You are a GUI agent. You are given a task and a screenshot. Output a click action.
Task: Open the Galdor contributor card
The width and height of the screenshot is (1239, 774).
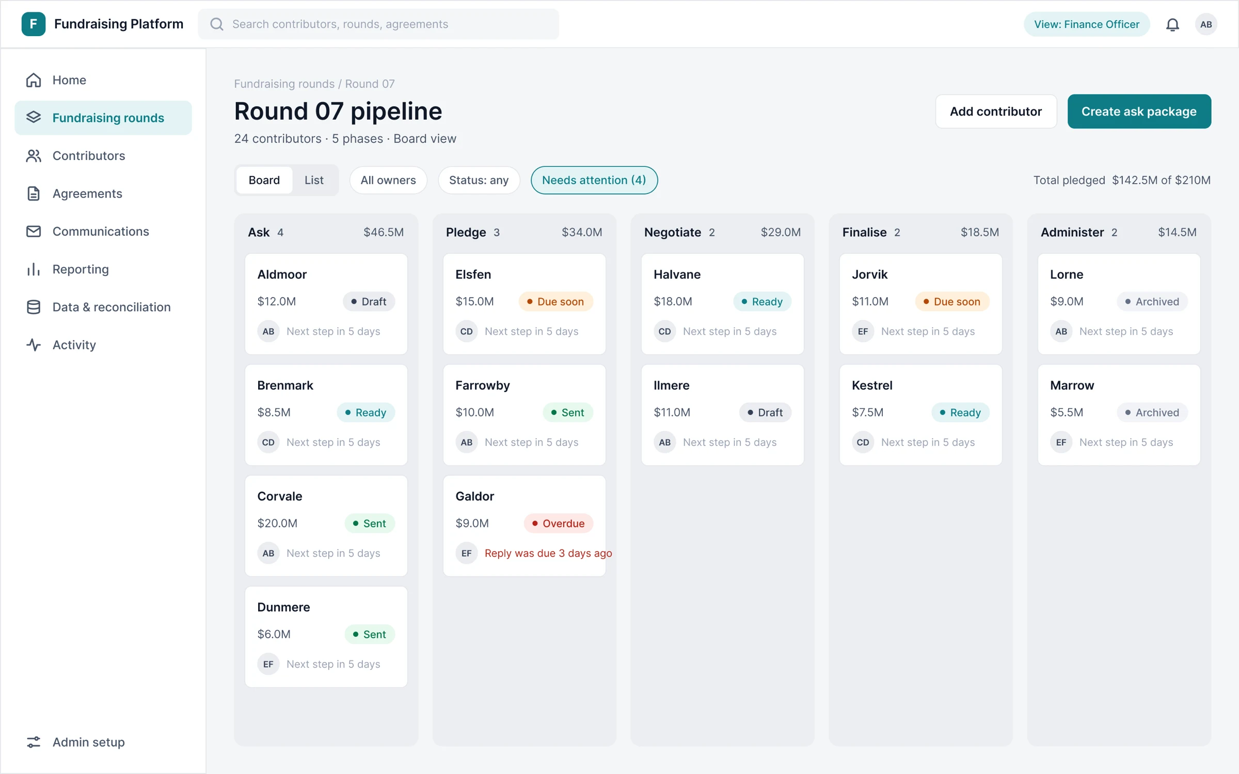(x=524, y=526)
